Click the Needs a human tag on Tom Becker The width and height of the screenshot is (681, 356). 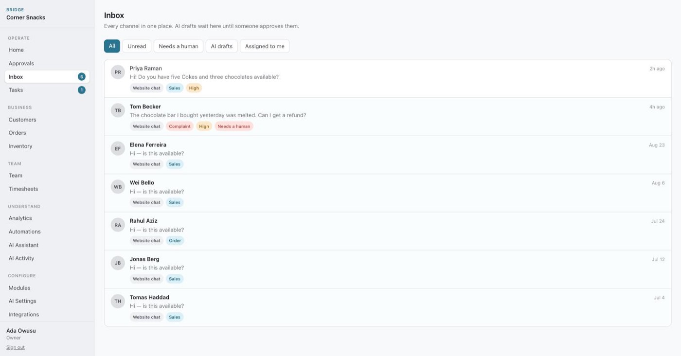(x=234, y=126)
